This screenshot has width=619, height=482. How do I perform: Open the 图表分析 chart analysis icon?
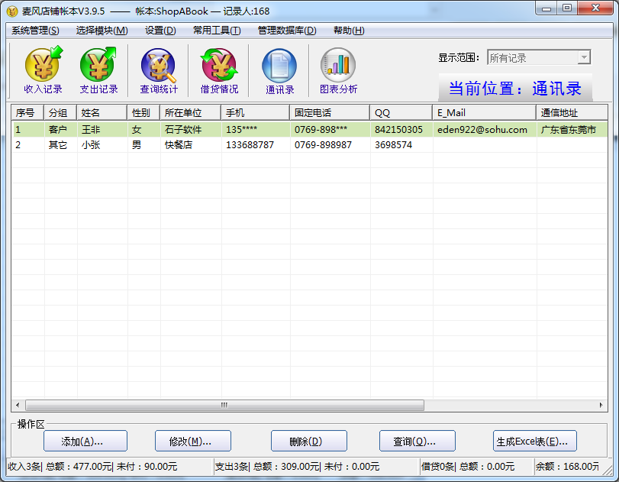(338, 70)
